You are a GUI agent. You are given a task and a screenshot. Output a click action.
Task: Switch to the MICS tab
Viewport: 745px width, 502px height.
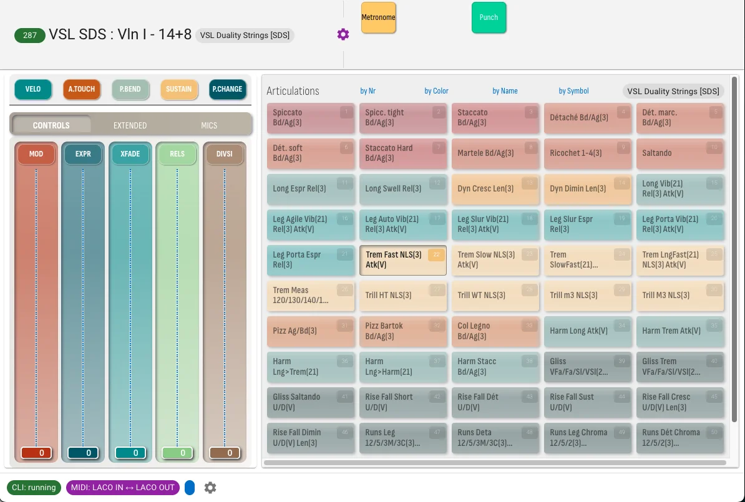tap(209, 125)
